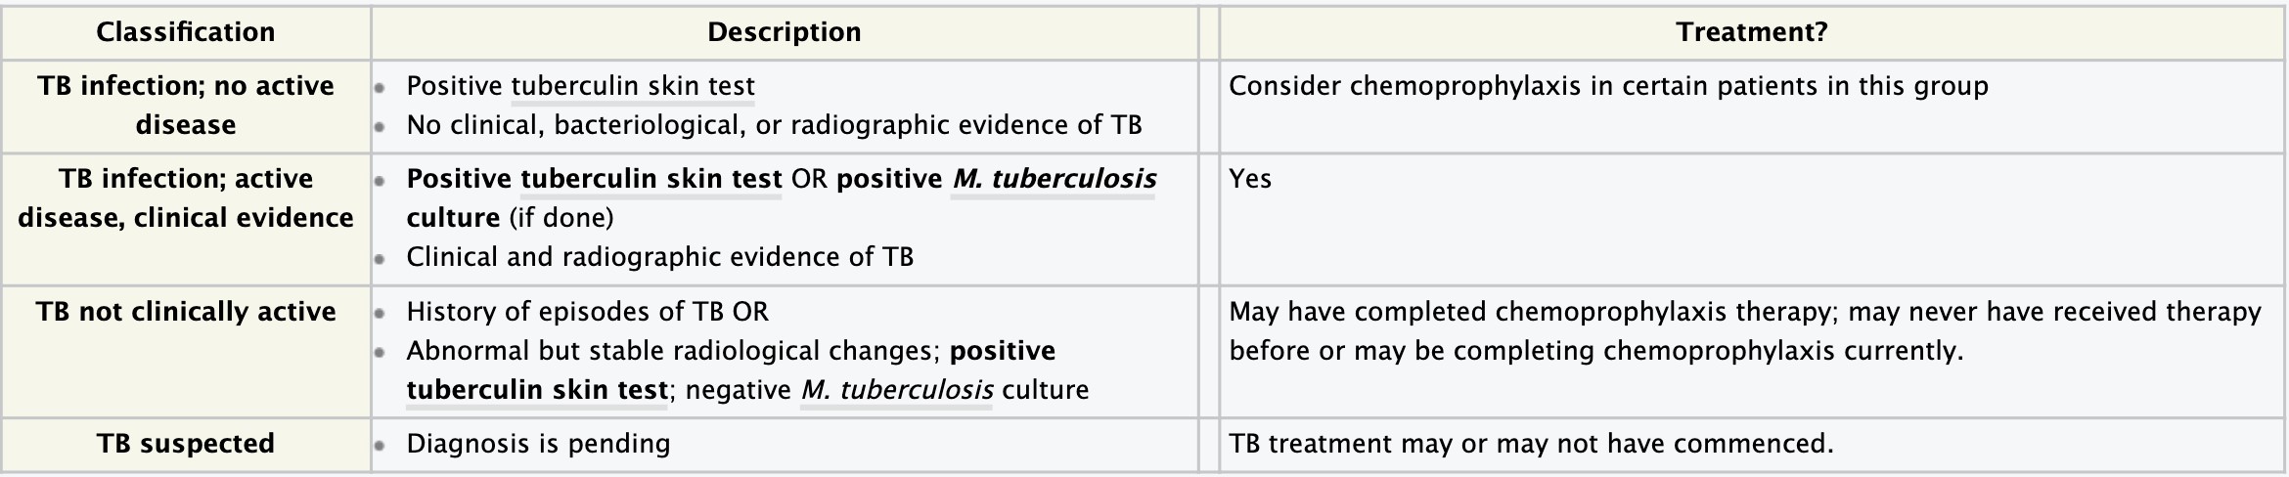Select the 'TB suspected' row header
2289x477 pixels.
[186, 444]
